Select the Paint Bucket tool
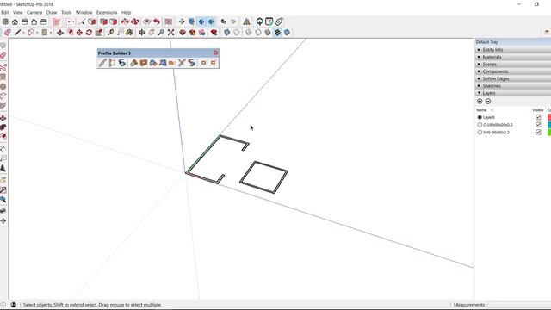 coord(129,33)
